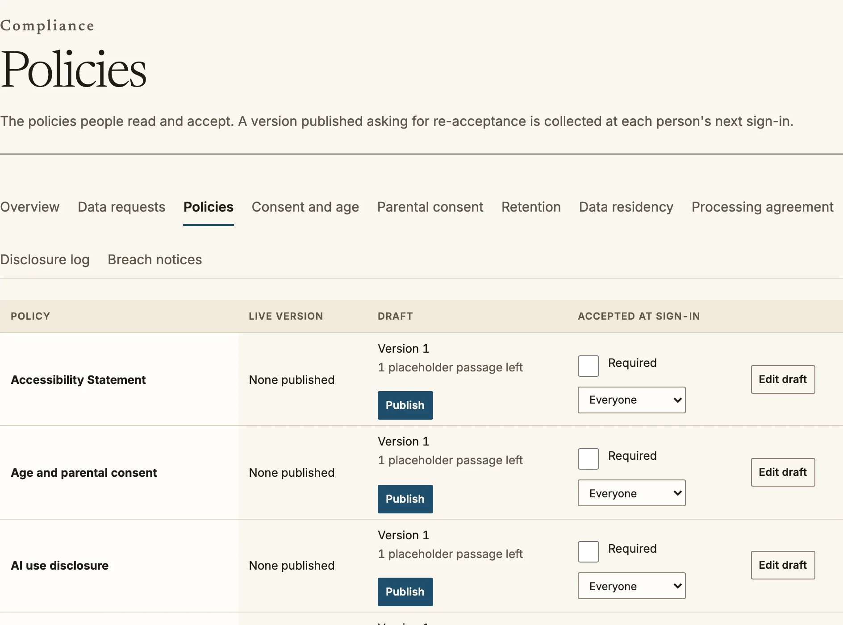Click Version 1 in Accessibility Statement row

tap(403, 348)
